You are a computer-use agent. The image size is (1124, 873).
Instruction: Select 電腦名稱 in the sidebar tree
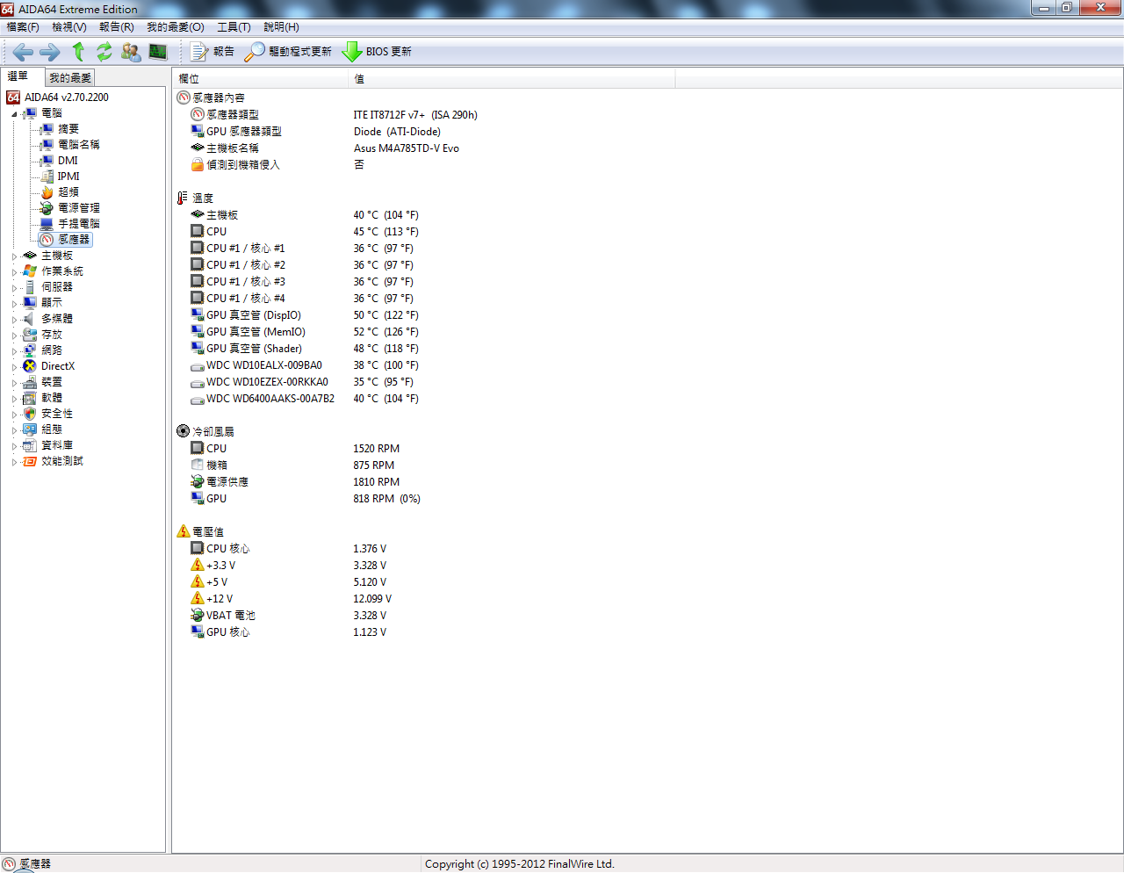point(79,145)
